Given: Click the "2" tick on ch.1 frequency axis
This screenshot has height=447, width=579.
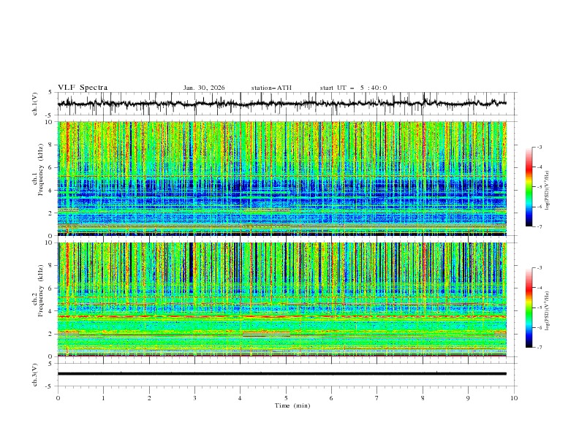Looking at the screenshot, I should (x=52, y=213).
